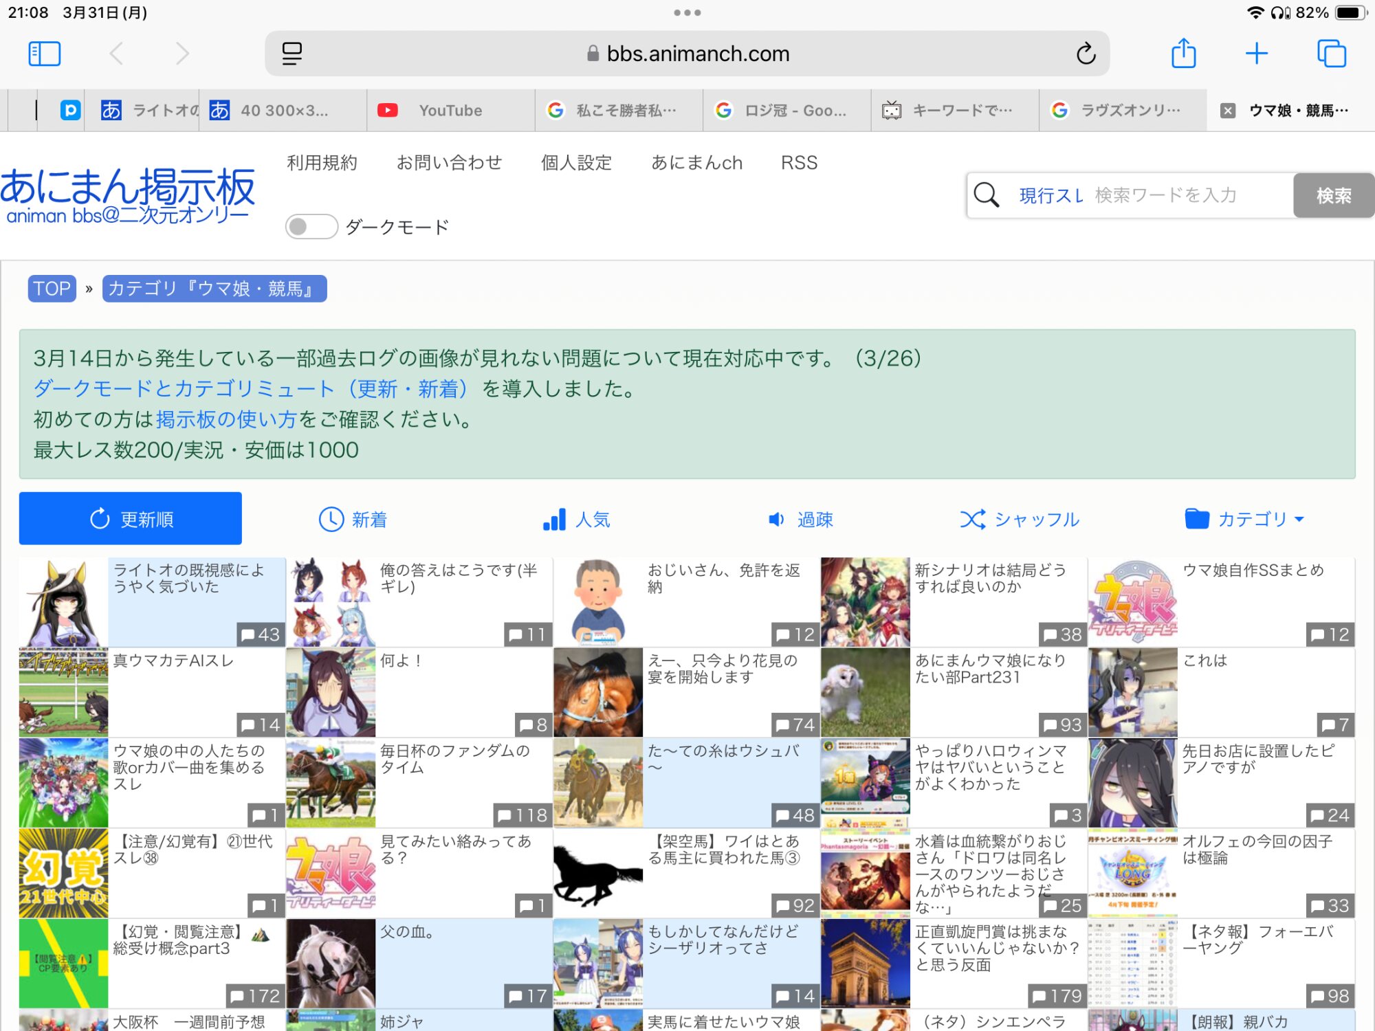This screenshot has width=1375, height=1031.
Task: Show tab overview
Action: pos(1332,54)
